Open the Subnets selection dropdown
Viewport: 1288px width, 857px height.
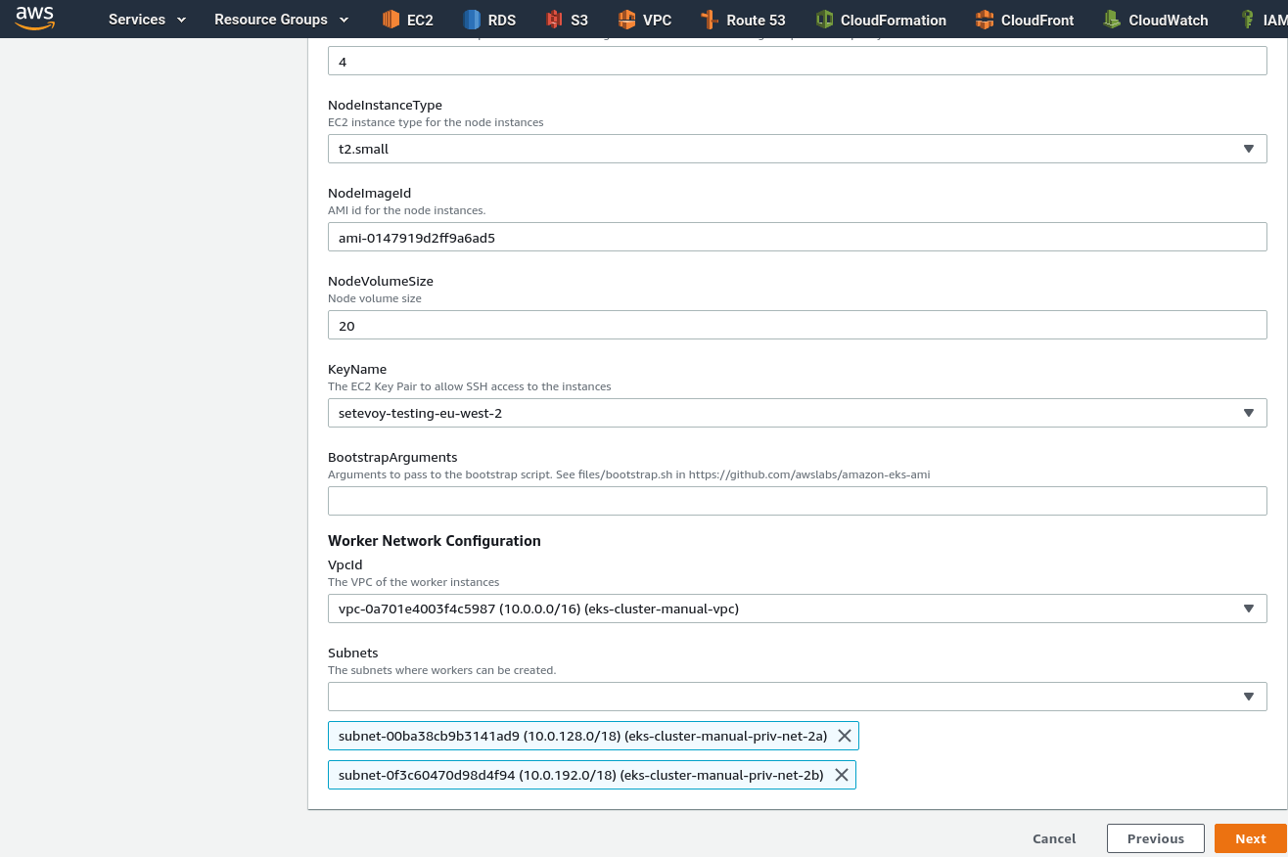(x=797, y=697)
